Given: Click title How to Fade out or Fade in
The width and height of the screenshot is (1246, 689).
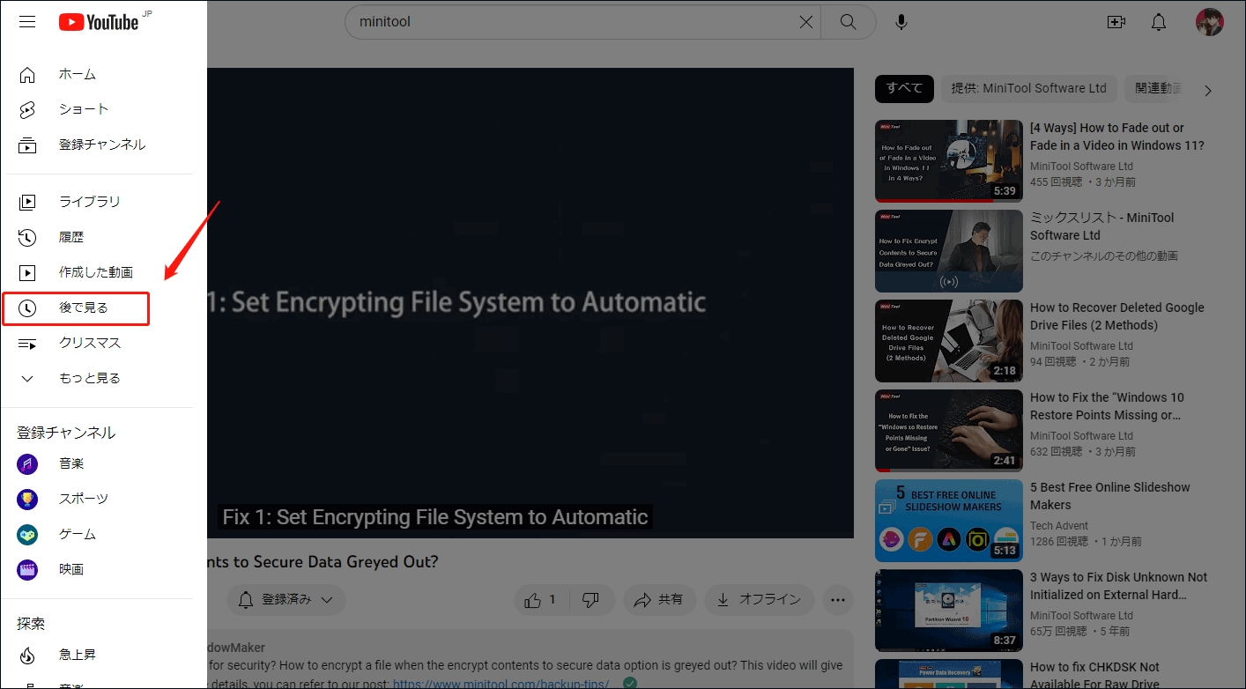Looking at the screenshot, I should (1117, 137).
